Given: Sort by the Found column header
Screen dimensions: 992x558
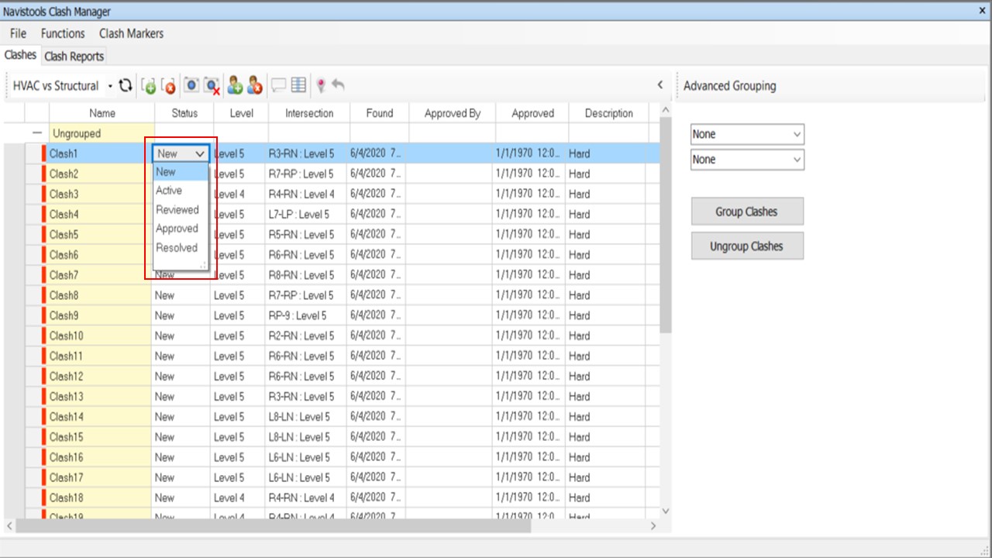Looking at the screenshot, I should (x=380, y=113).
